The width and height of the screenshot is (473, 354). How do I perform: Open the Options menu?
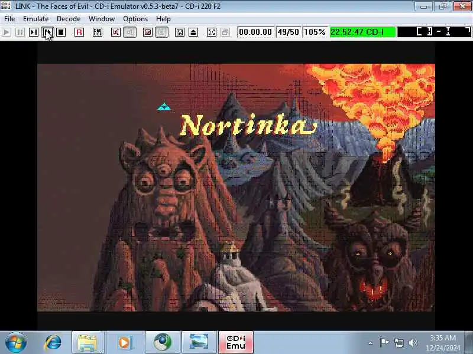point(135,19)
